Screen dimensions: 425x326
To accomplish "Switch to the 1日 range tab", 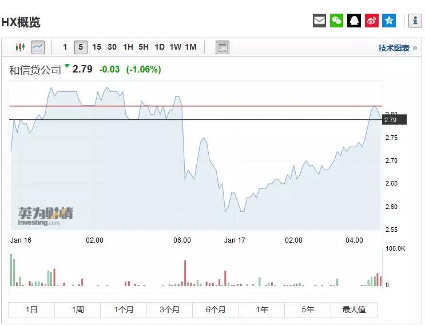I will pyautogui.click(x=31, y=309).
